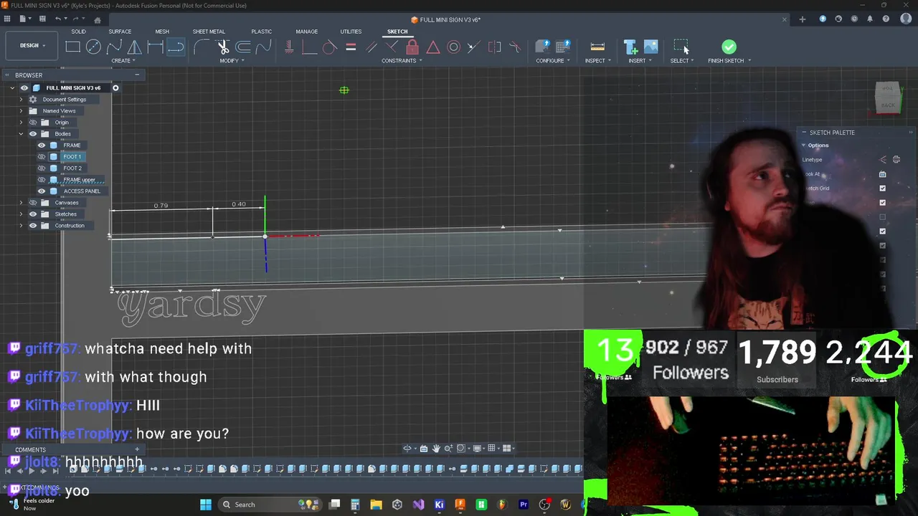This screenshot has height=516, width=918.
Task: Click the ViewCube in the corner
Action: (888, 98)
